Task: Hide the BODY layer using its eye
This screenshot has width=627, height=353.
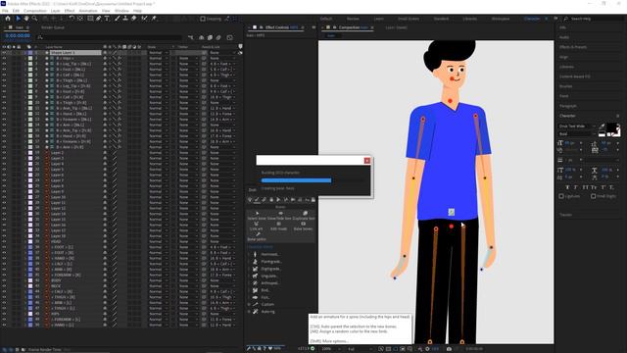Action: click(4, 280)
